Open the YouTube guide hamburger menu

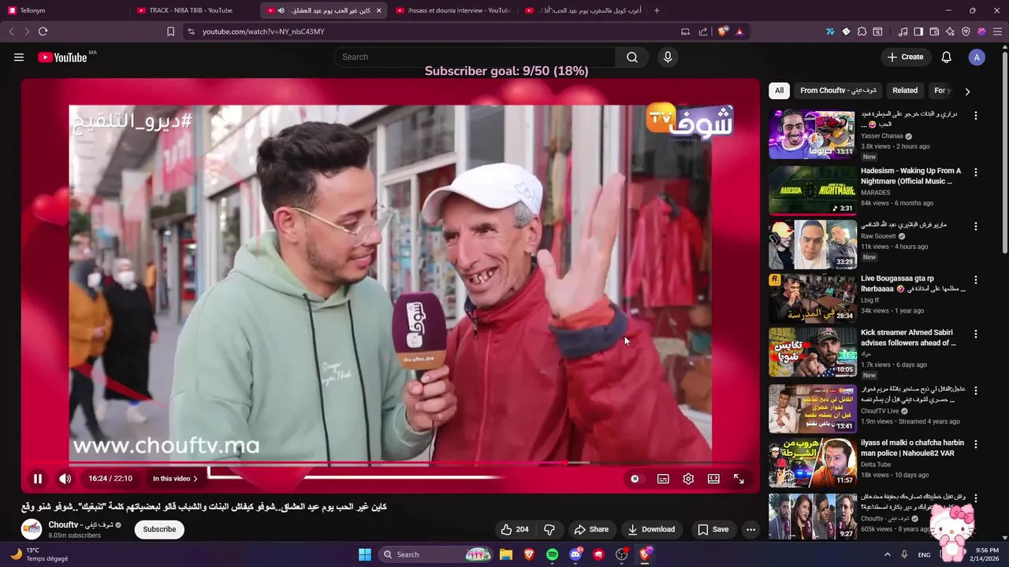[19, 57]
